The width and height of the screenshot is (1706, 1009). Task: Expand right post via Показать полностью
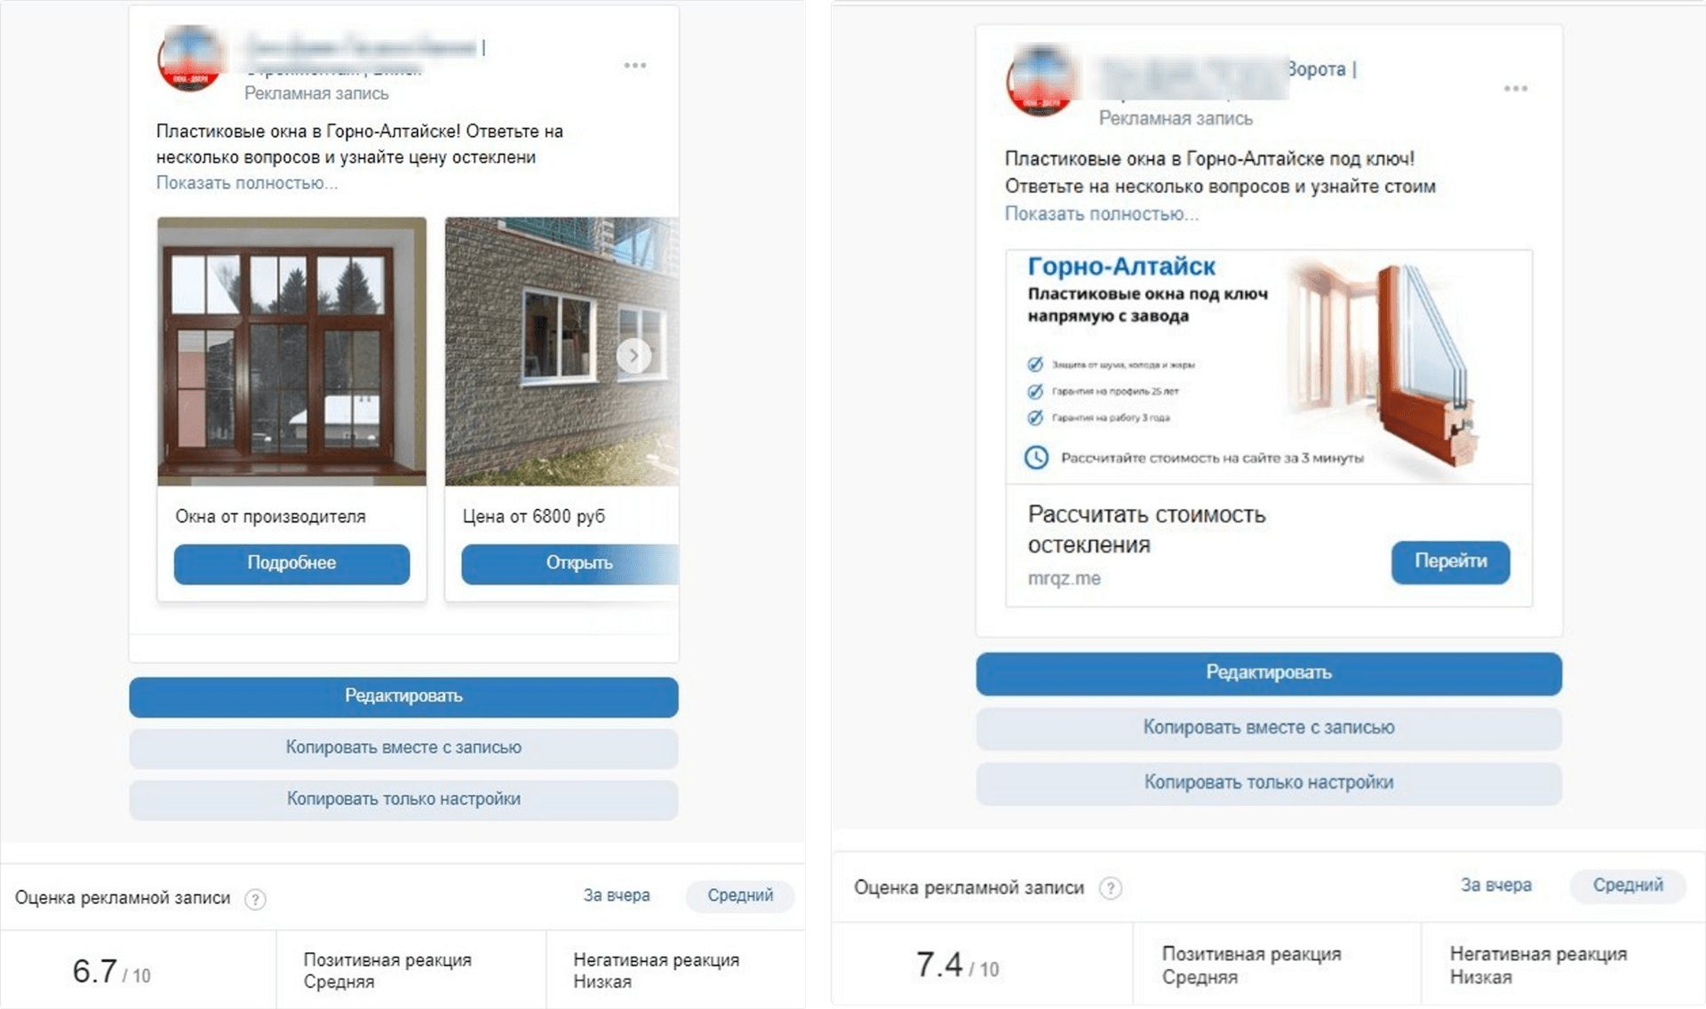coord(1102,214)
